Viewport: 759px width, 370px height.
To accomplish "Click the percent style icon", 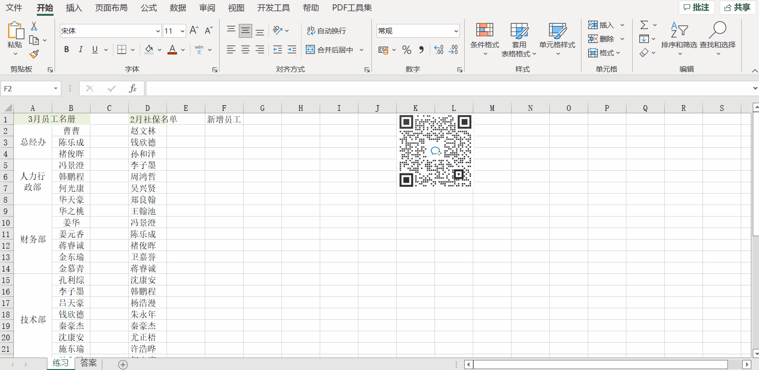I will pos(407,50).
